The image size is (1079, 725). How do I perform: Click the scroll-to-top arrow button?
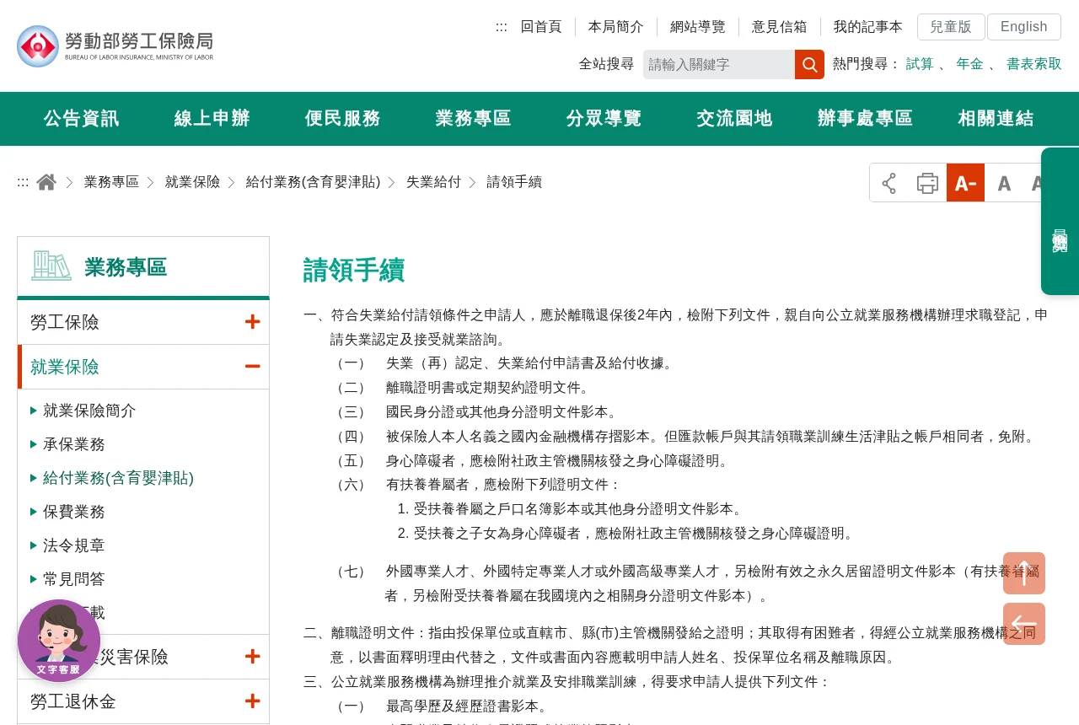pos(1024,573)
